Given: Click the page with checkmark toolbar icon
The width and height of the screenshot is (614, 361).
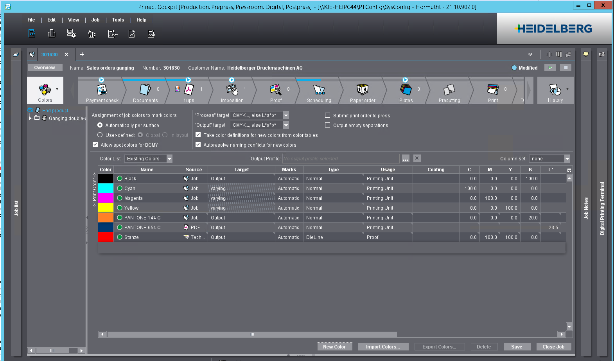Looking at the screenshot, I should tap(132, 34).
